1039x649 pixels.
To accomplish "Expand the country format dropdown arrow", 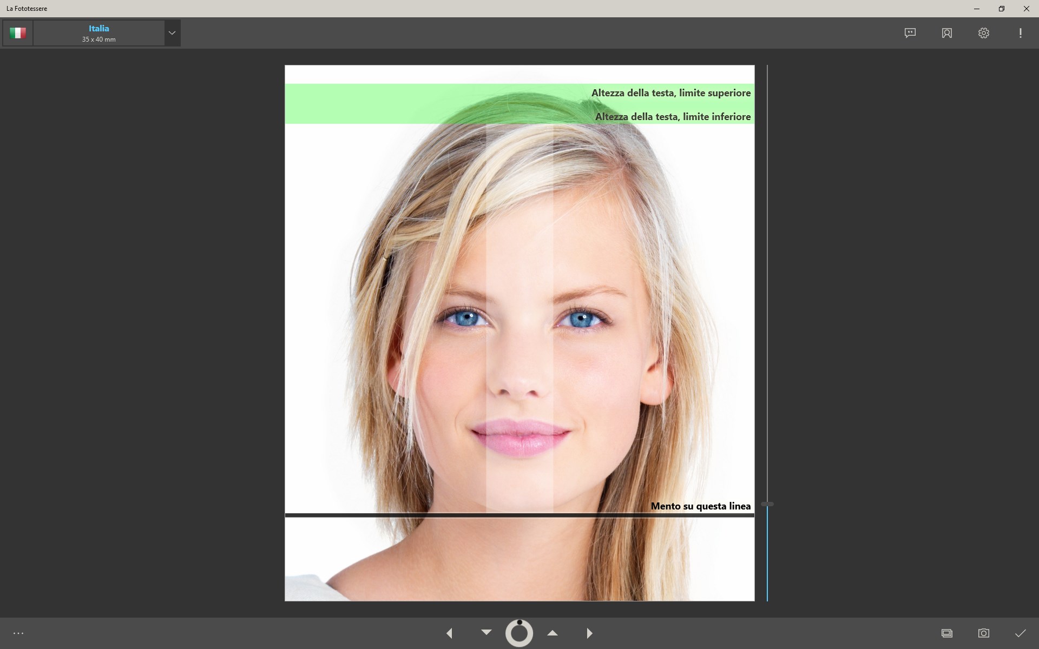I will tap(172, 33).
